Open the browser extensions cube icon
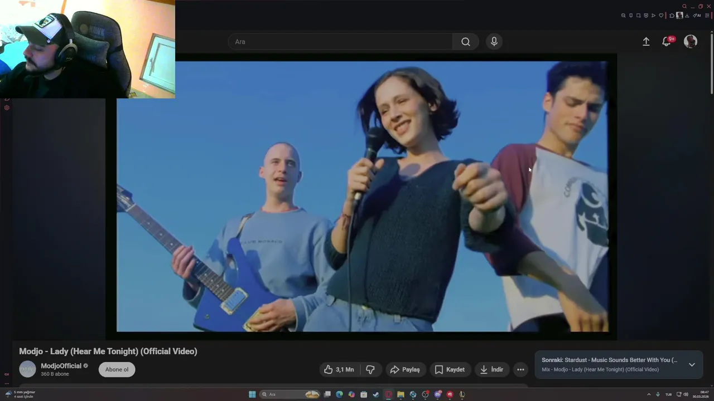714x401 pixels. coord(672,16)
